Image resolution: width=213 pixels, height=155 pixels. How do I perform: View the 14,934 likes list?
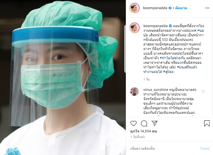click(144, 131)
